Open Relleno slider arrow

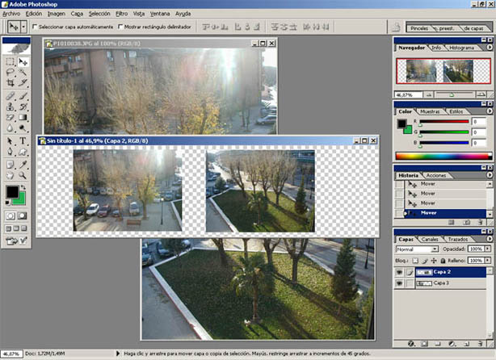click(x=487, y=261)
